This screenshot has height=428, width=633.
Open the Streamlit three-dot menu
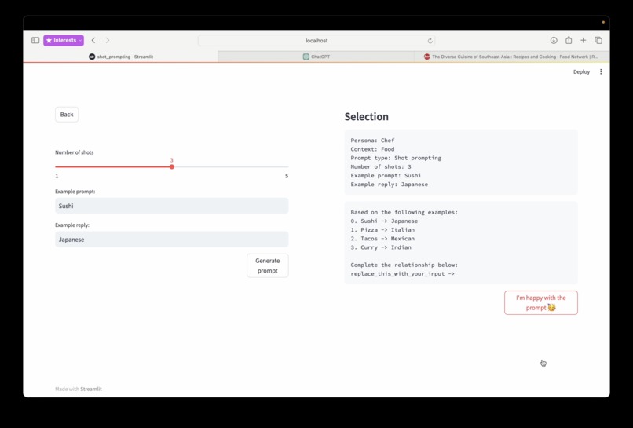point(601,72)
